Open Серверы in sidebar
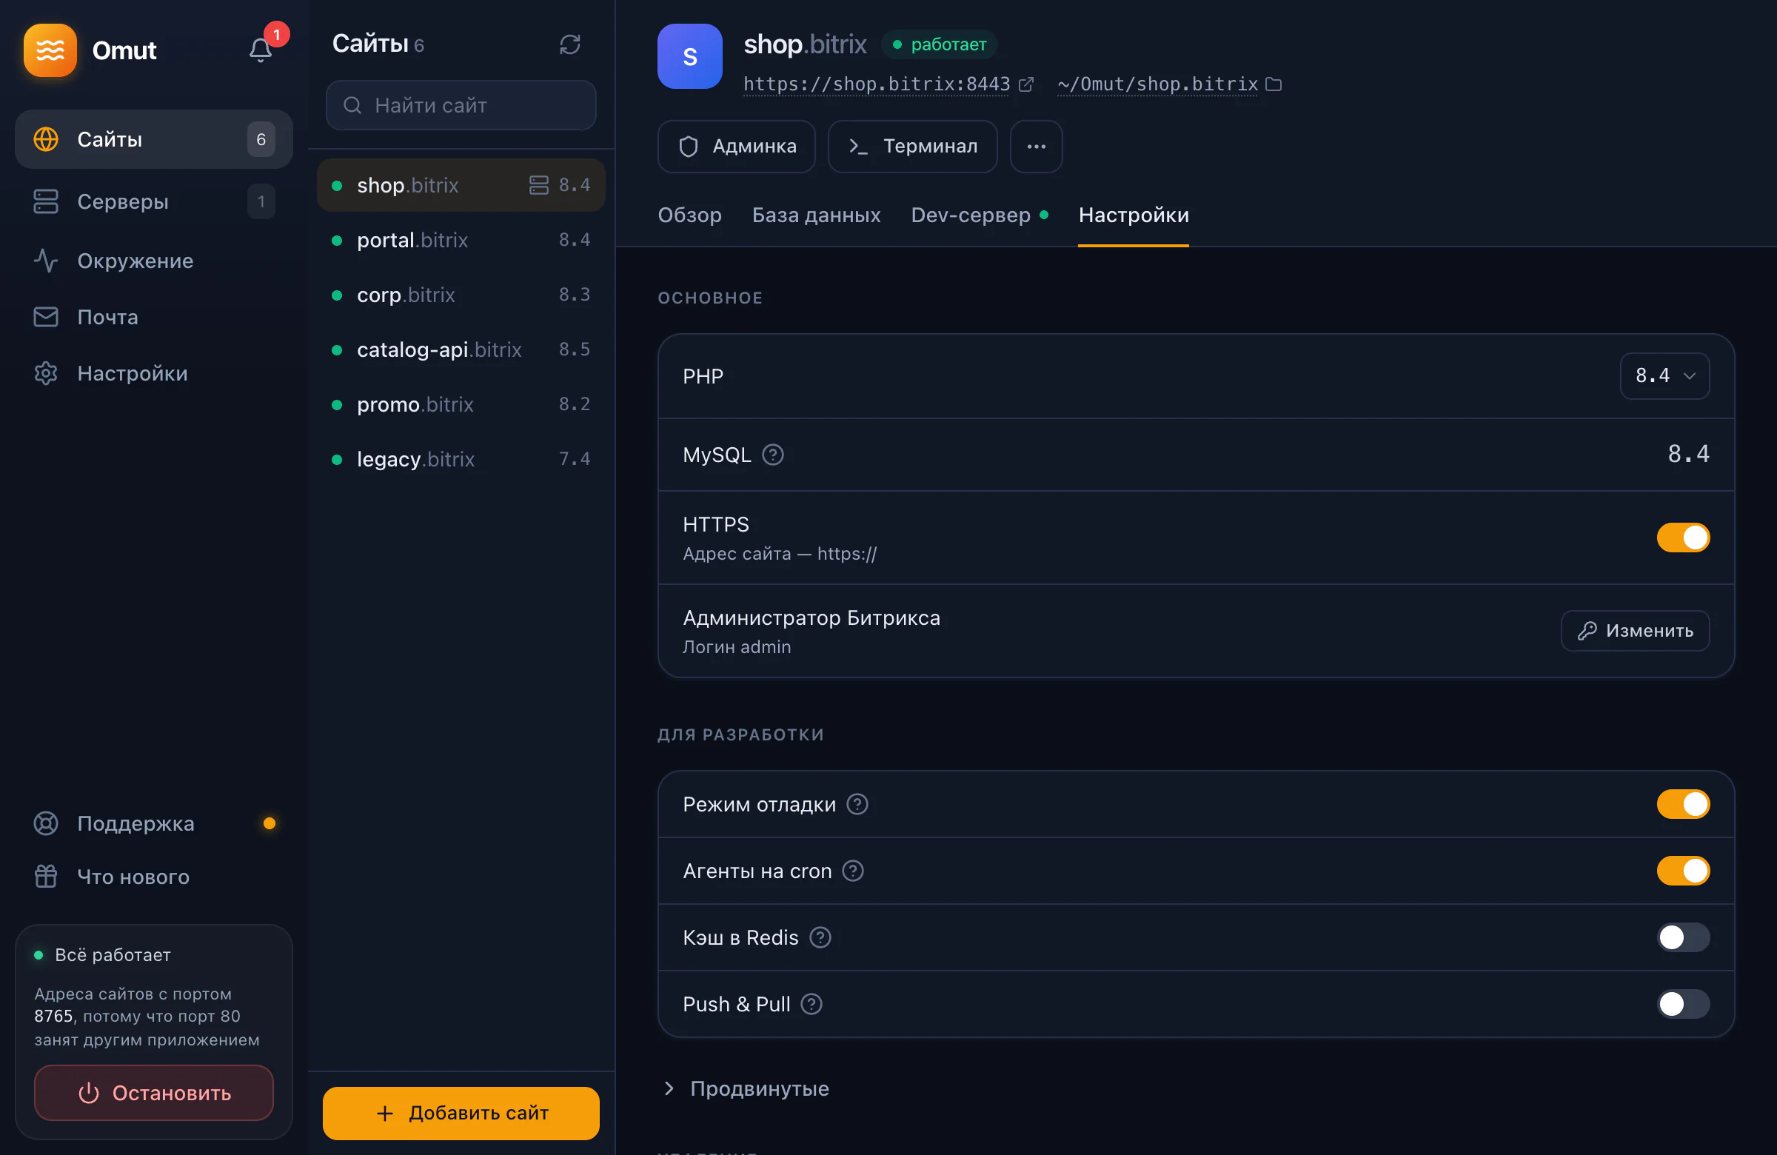The height and width of the screenshot is (1155, 1777). tap(154, 201)
